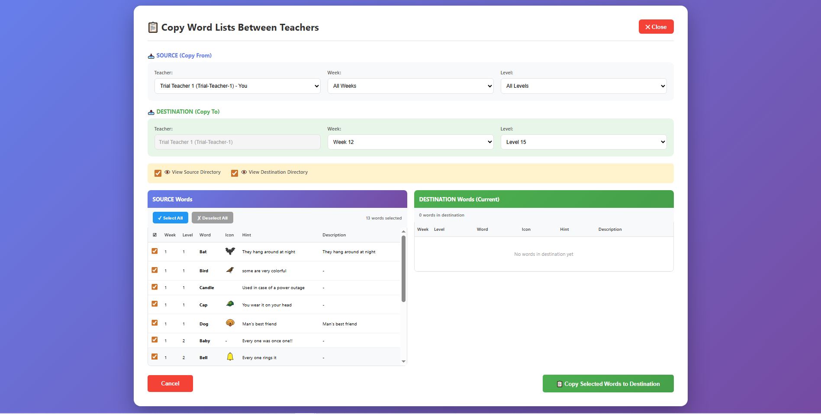Click the eye icon for View Source Directory

click(167, 172)
